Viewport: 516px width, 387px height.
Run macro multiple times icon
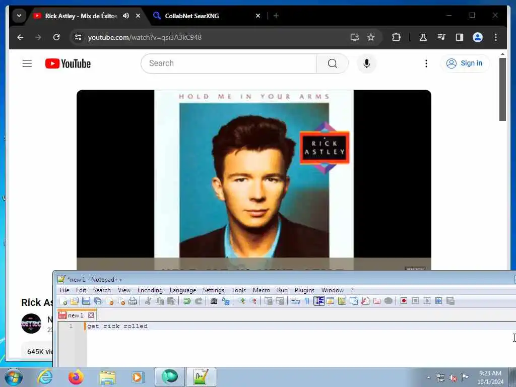(x=439, y=301)
